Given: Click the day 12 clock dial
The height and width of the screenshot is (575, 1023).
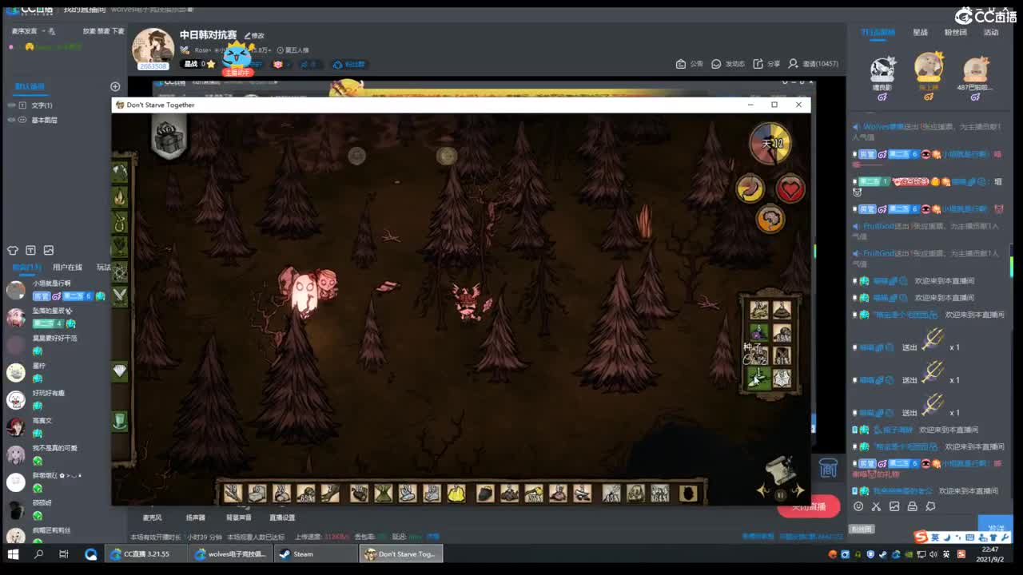Looking at the screenshot, I should click(x=770, y=144).
